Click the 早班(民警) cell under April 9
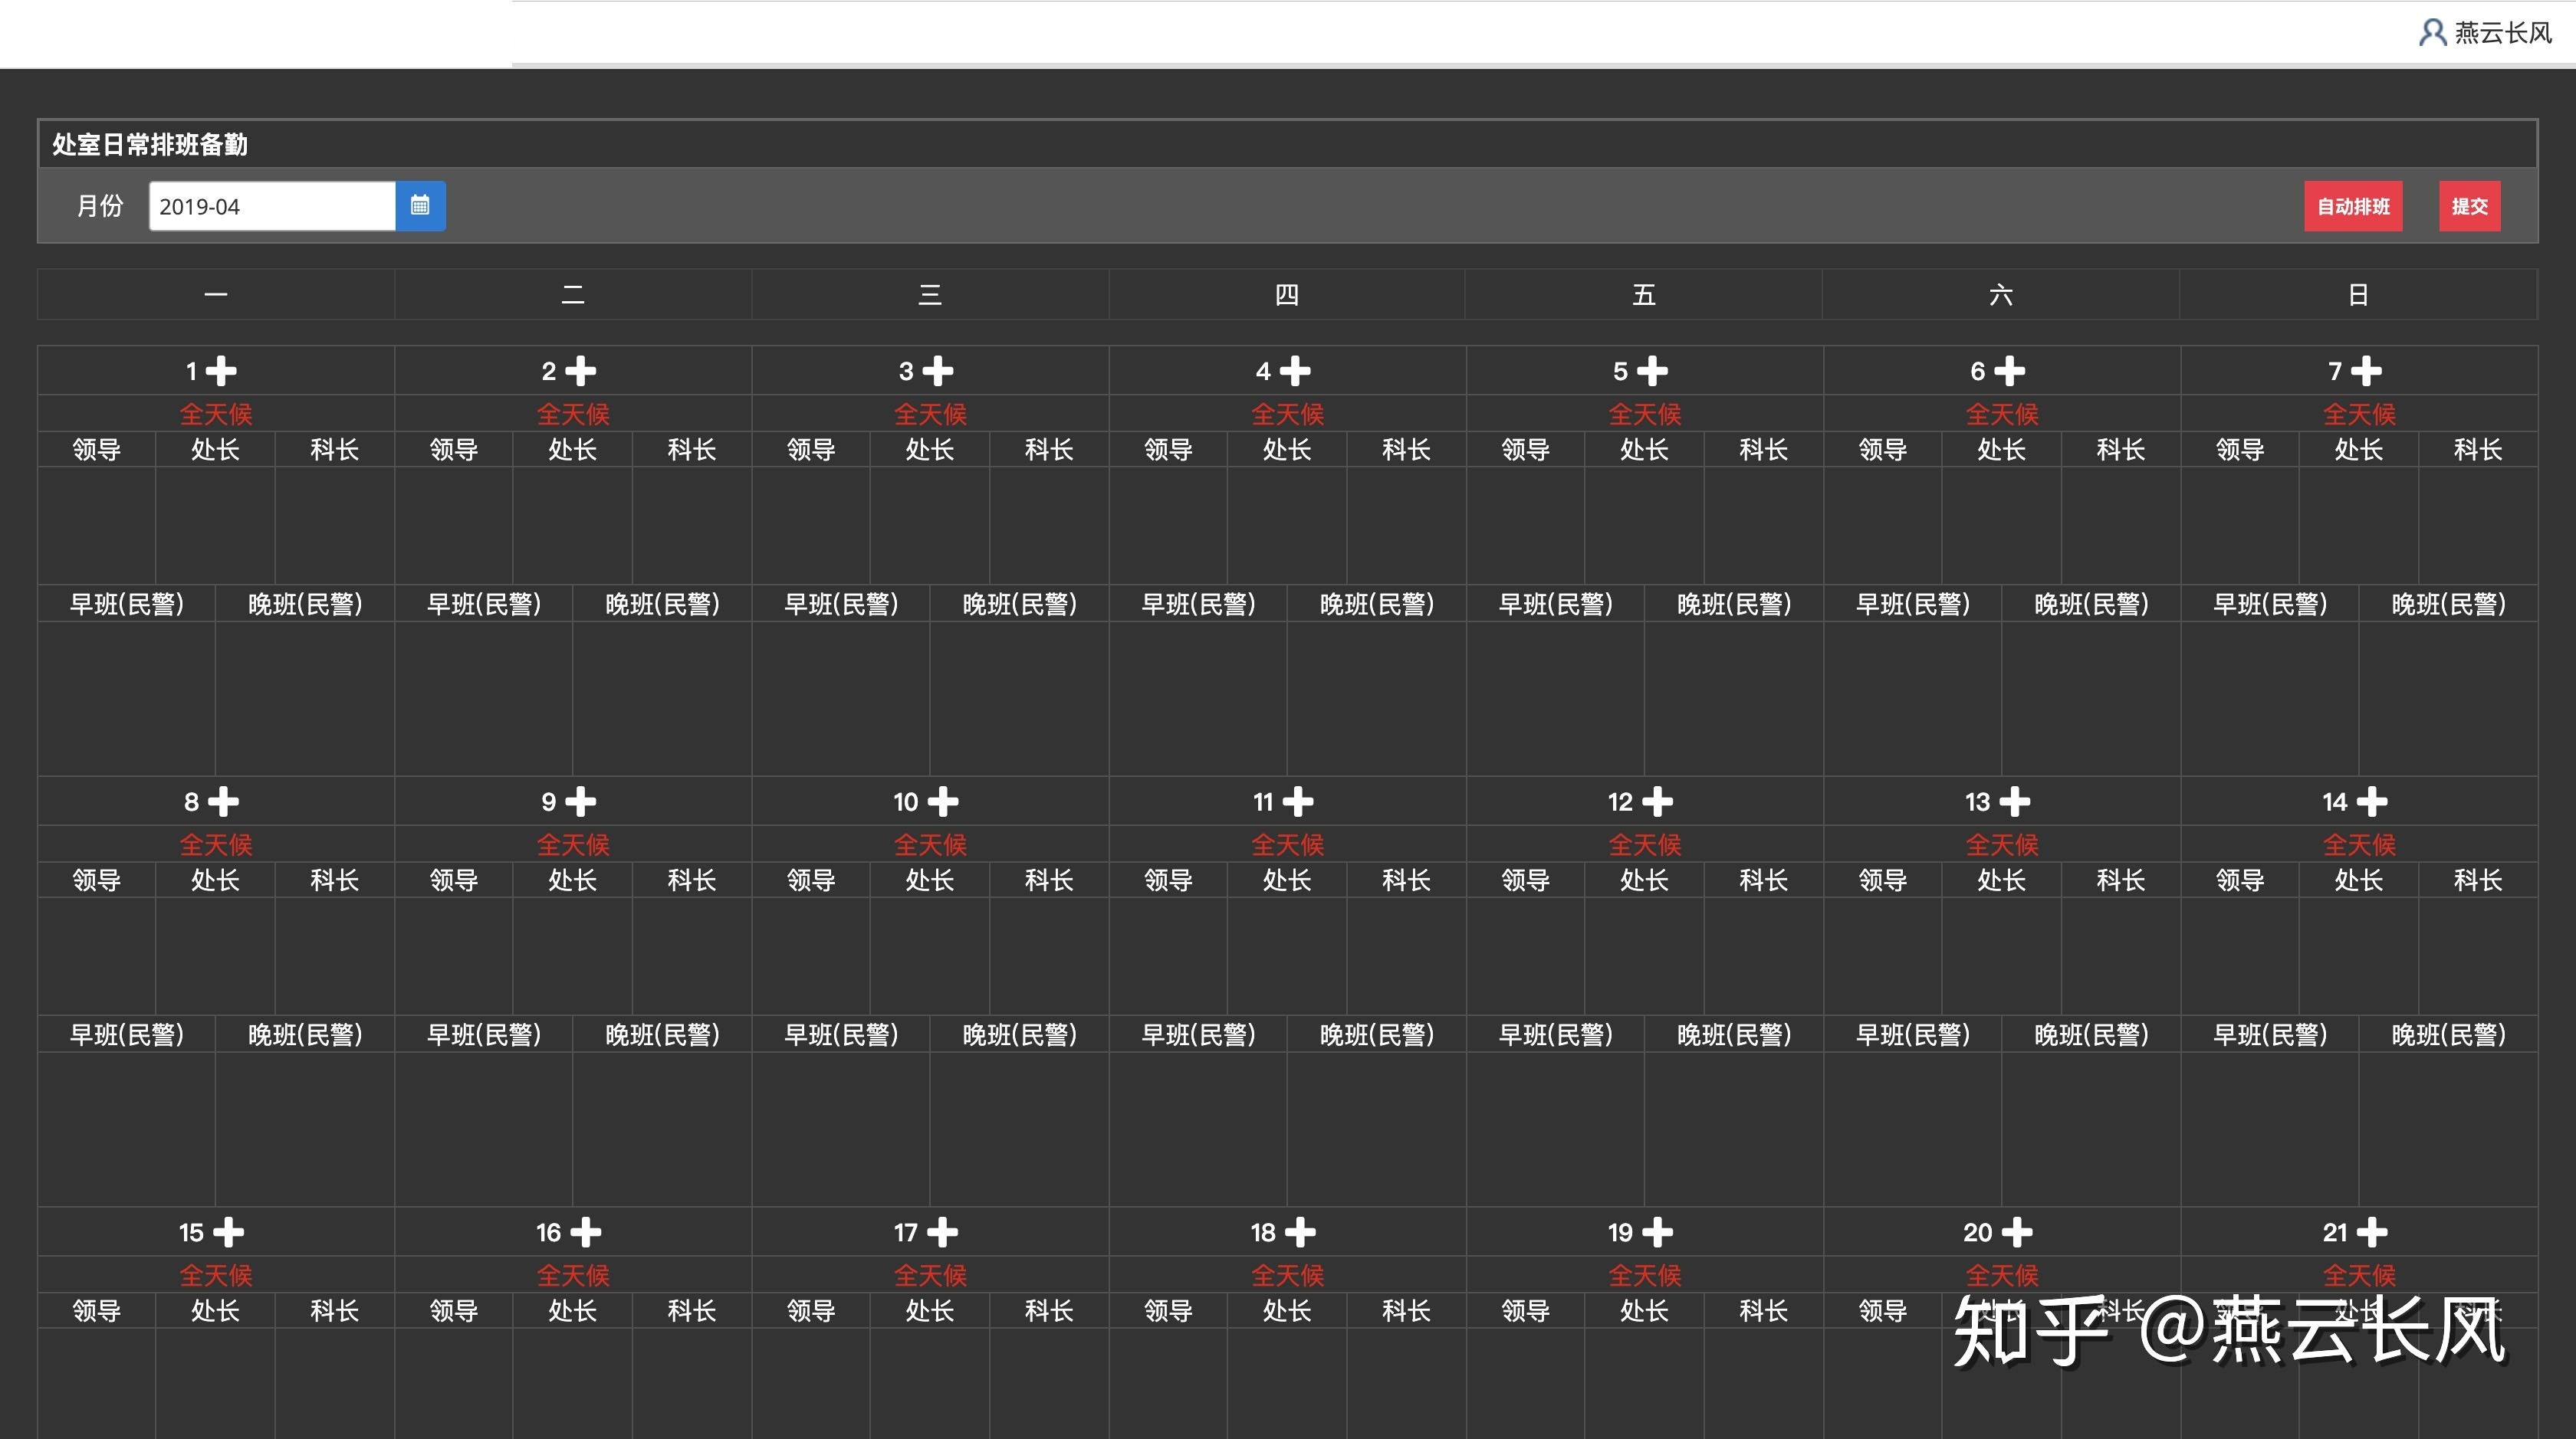This screenshot has height=1439, width=2576. click(x=484, y=1034)
